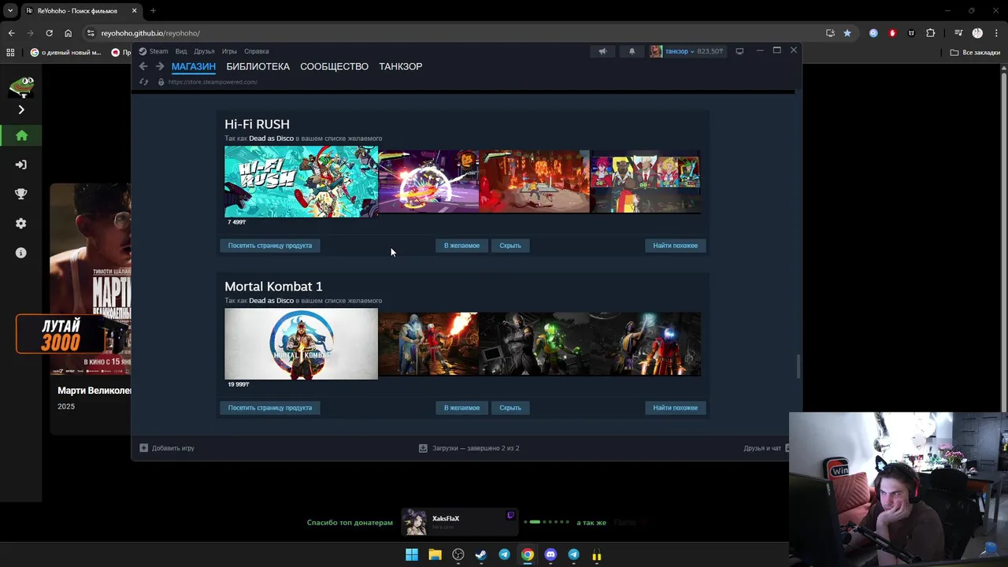Switch to the БИБЛИОТЕКА tab
The image size is (1008, 567).
coord(258,66)
